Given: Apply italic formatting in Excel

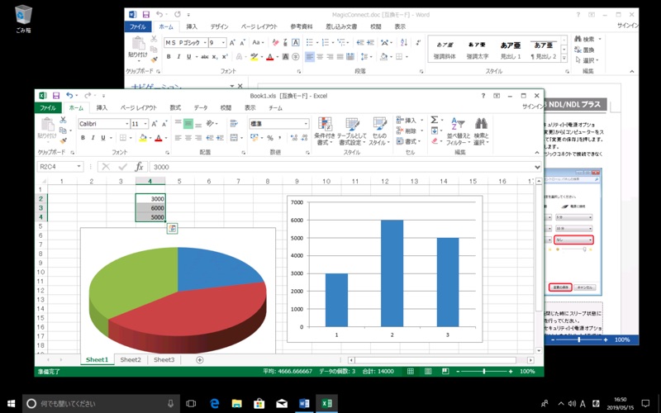Looking at the screenshot, I should 93,138.
